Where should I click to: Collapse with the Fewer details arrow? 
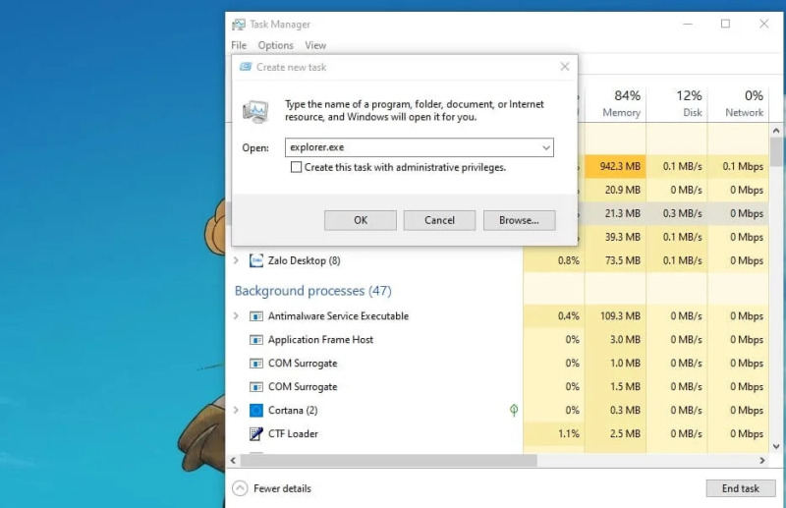(x=240, y=488)
